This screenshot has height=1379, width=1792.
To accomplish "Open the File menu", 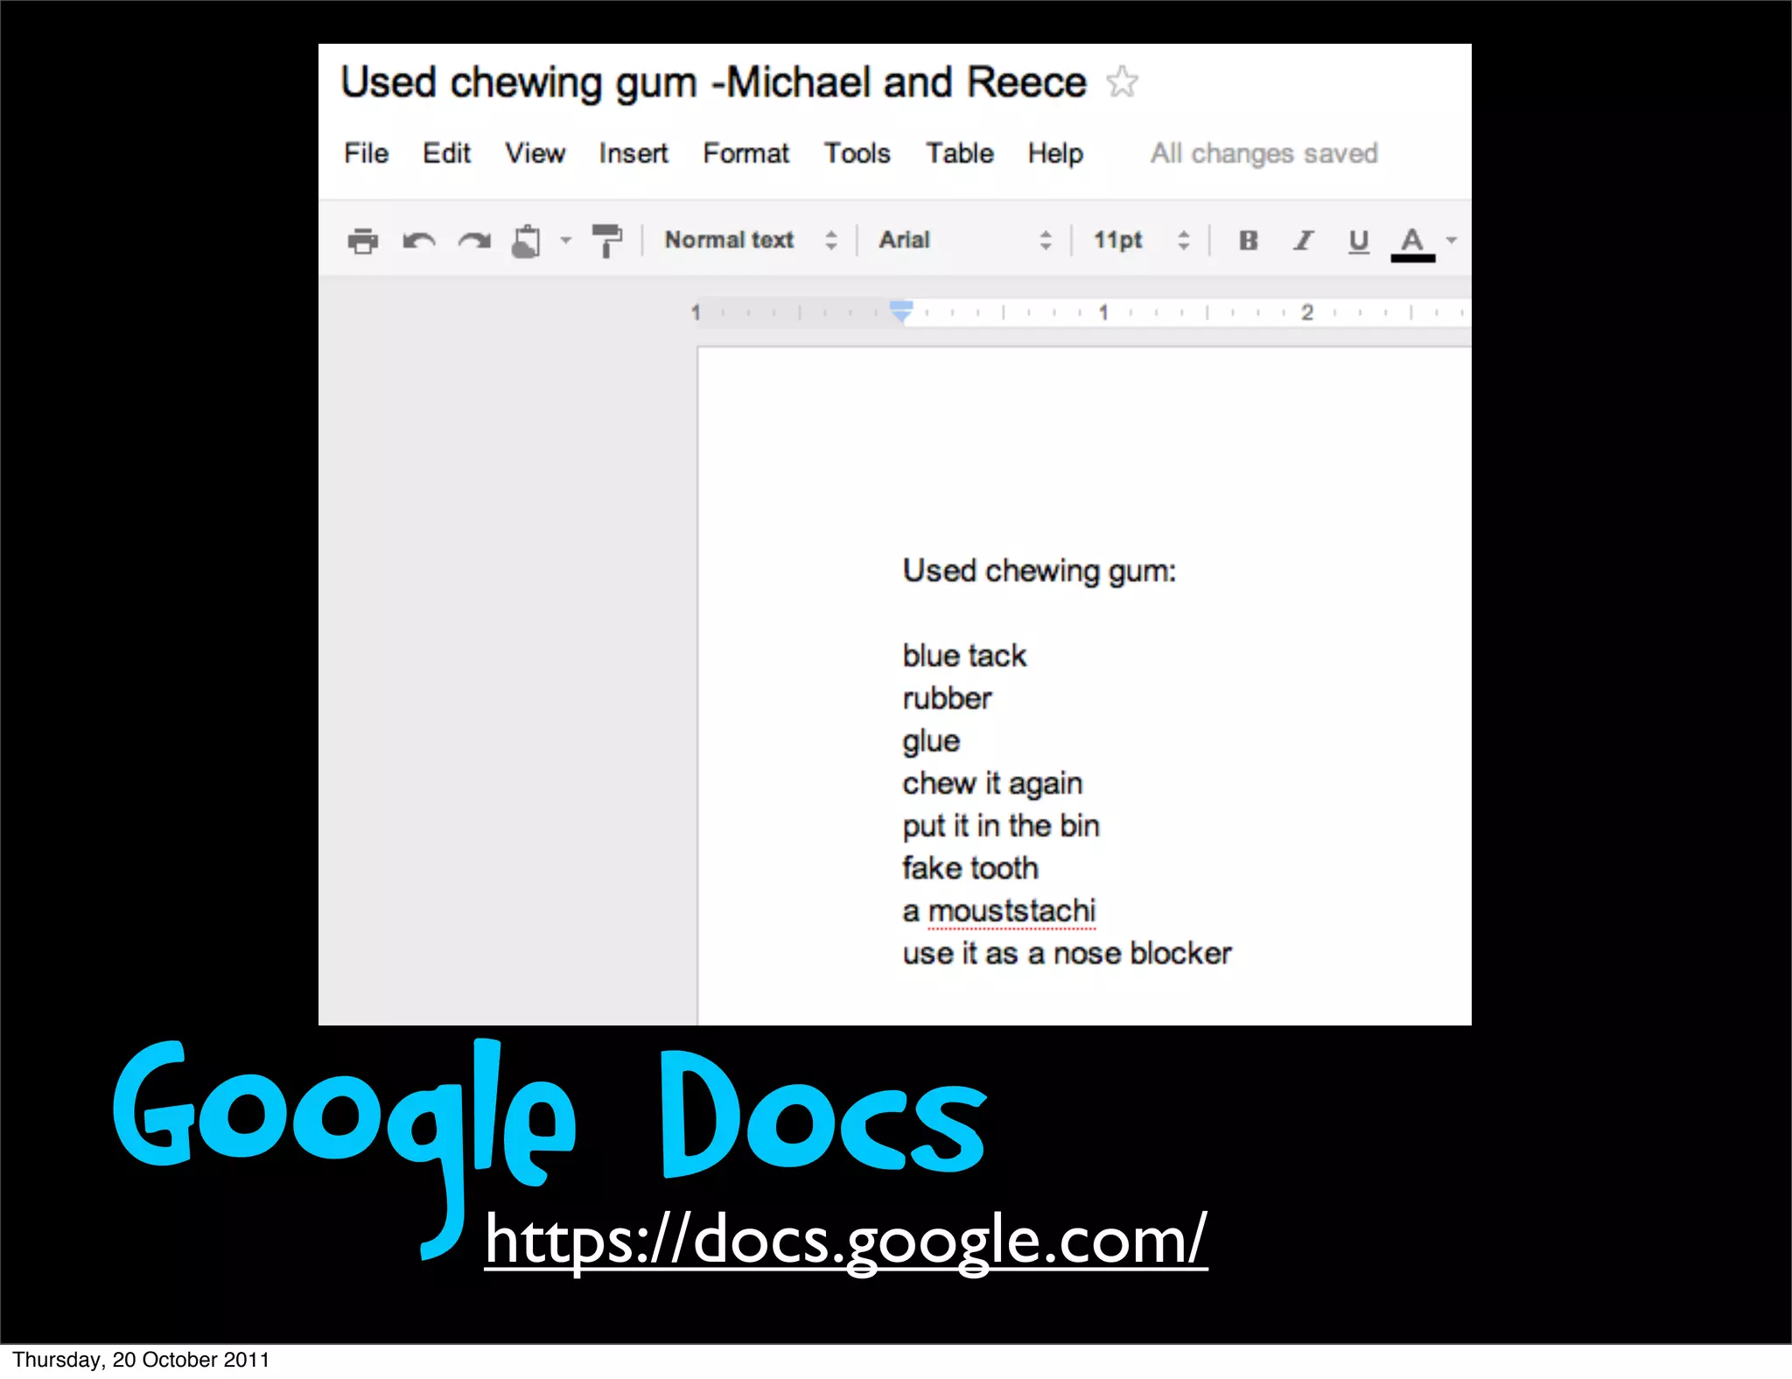I will point(366,153).
